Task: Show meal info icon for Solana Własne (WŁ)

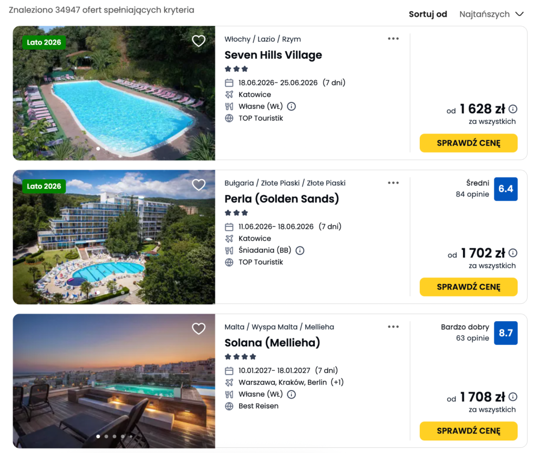Action: pyautogui.click(x=292, y=394)
